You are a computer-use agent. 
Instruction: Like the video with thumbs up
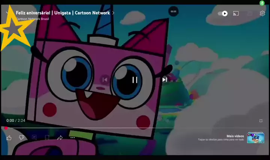point(9,138)
